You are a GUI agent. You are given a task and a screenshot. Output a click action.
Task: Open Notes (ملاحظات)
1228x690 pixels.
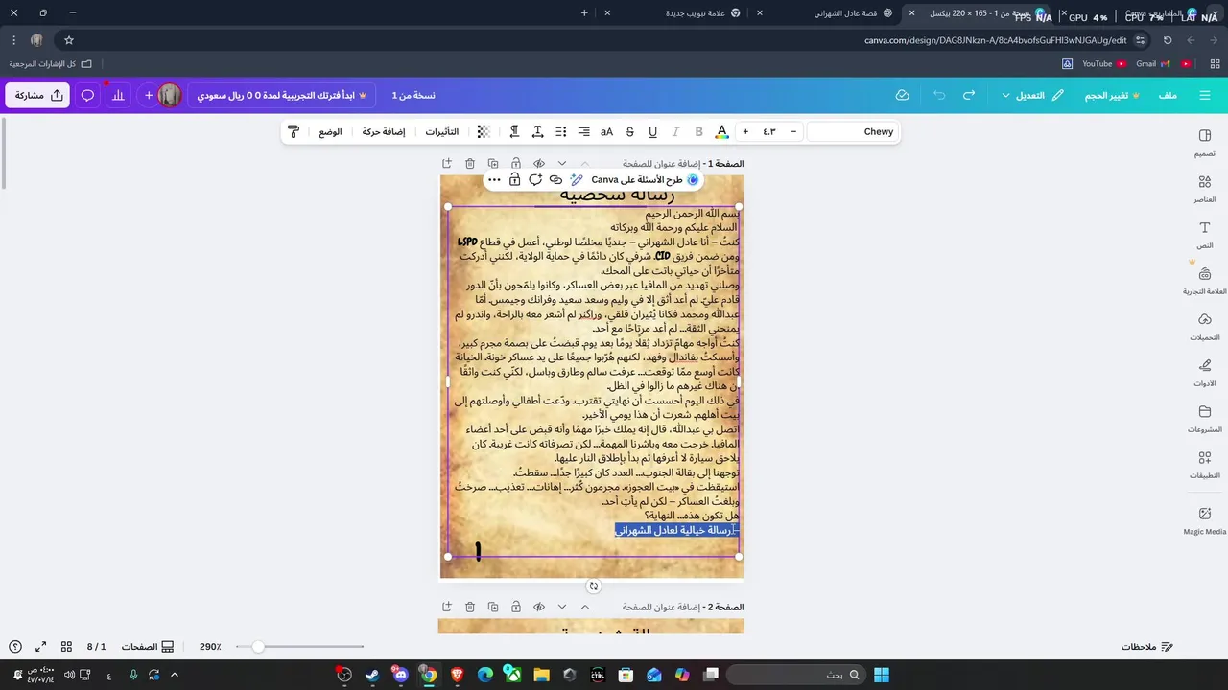(1147, 647)
